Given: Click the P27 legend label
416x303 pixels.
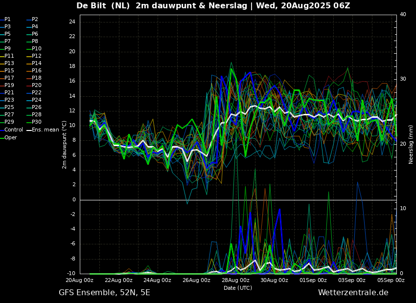Looking at the screenshot, I should 9,115.
